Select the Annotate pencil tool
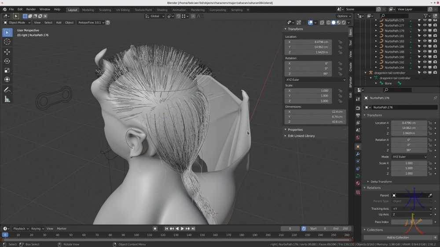The height and width of the screenshot is (247, 440). click(x=7, y=89)
